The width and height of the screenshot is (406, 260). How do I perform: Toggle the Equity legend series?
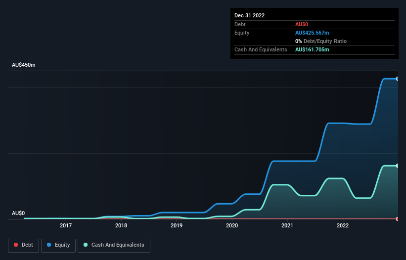(58, 245)
